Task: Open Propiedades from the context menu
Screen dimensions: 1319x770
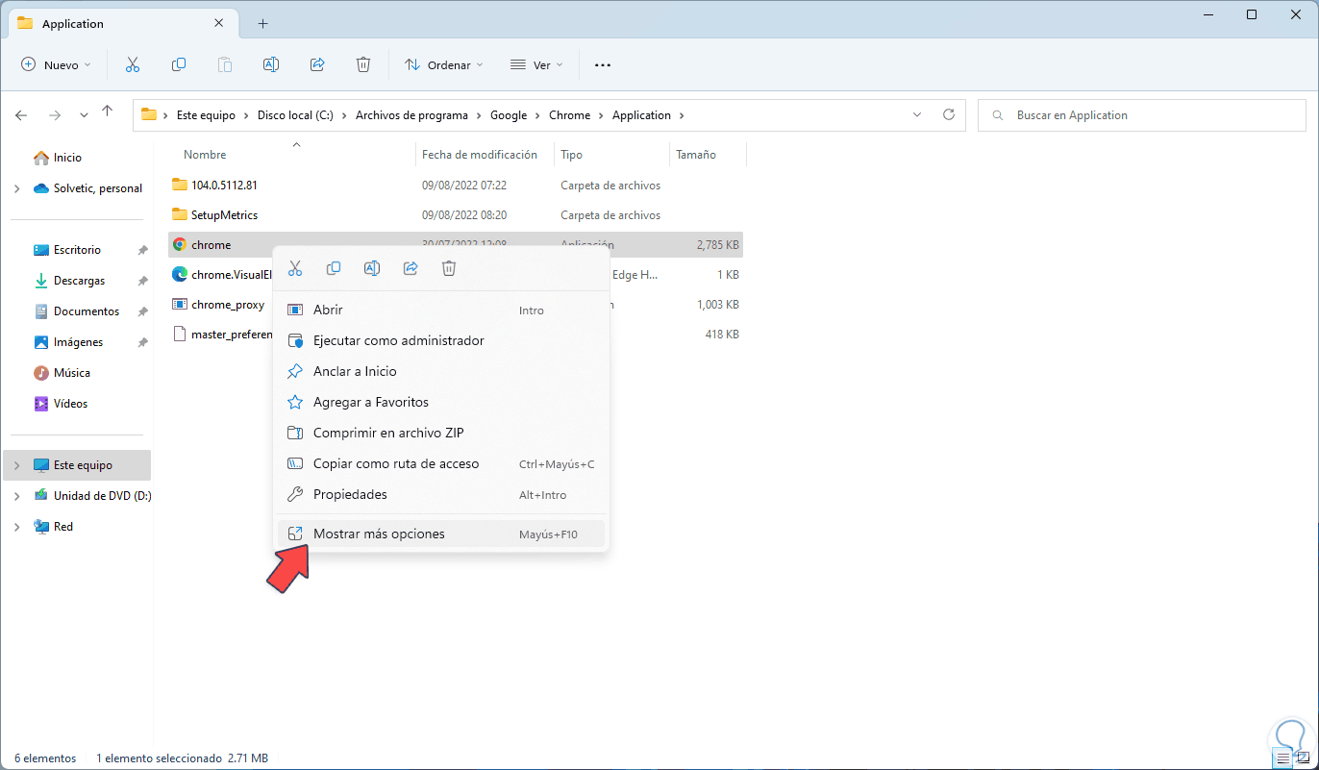Action: pos(441,494)
